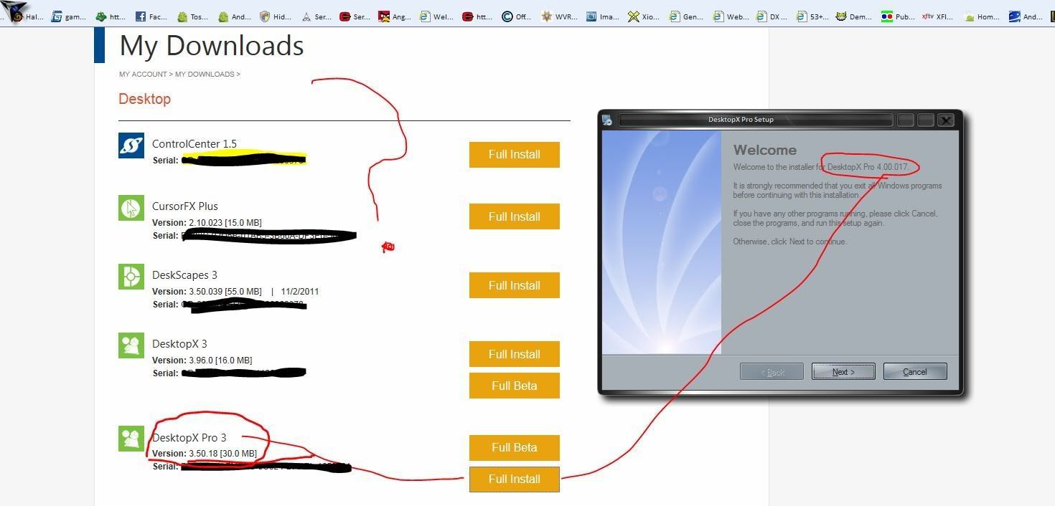The height and width of the screenshot is (506, 1055).
Task: Open the Fac... Facebook bookmark
Action: [151, 16]
